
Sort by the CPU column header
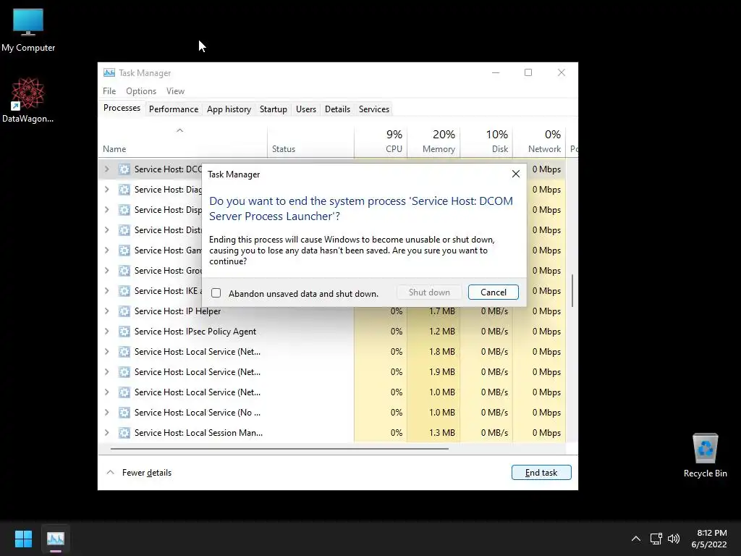tap(381, 141)
